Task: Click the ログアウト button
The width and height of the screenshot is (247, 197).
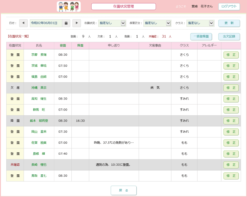Action: [229, 6]
